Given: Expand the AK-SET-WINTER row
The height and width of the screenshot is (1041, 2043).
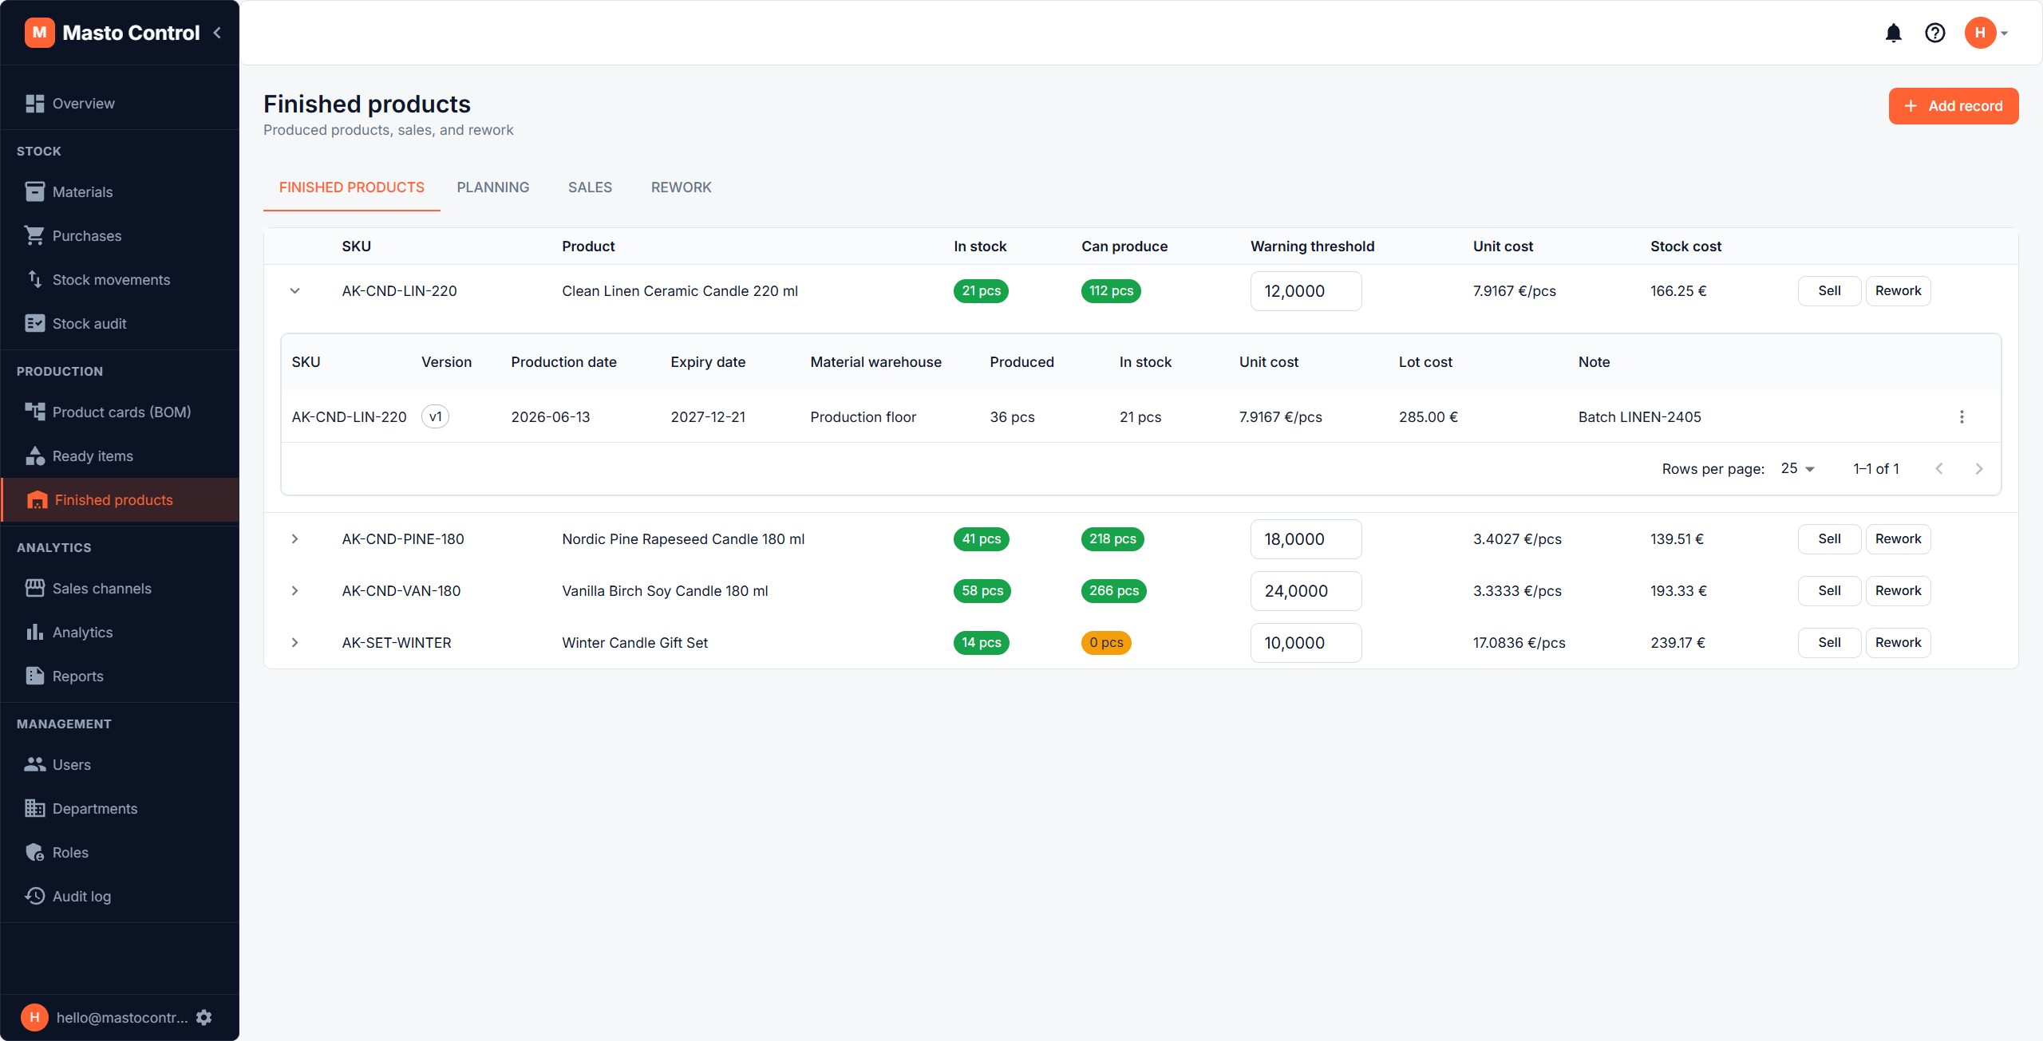Looking at the screenshot, I should tap(294, 643).
